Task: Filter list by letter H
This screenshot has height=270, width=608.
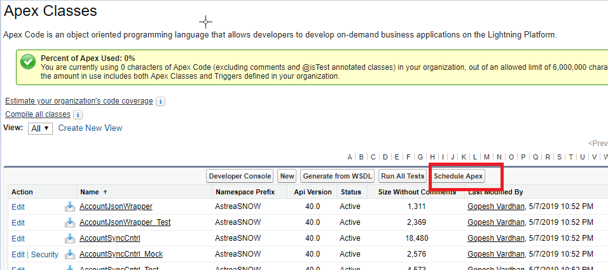Action: [x=432, y=157]
